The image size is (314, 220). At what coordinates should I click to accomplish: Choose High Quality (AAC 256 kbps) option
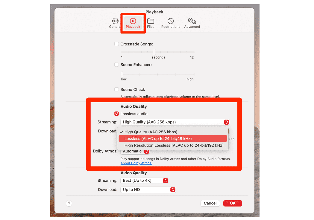point(173,132)
